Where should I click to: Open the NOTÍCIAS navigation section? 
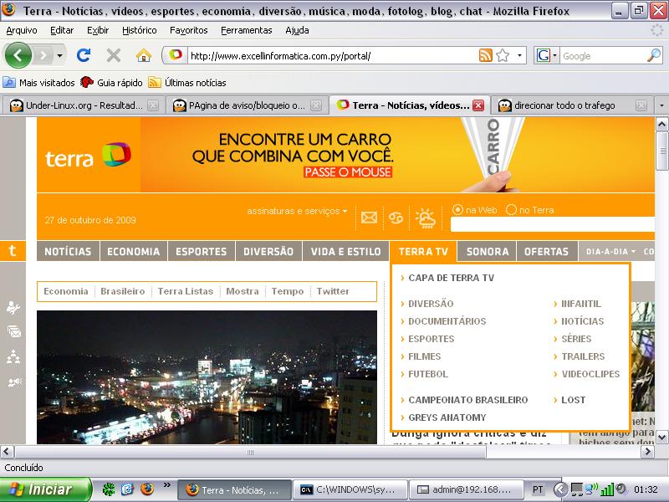point(68,252)
